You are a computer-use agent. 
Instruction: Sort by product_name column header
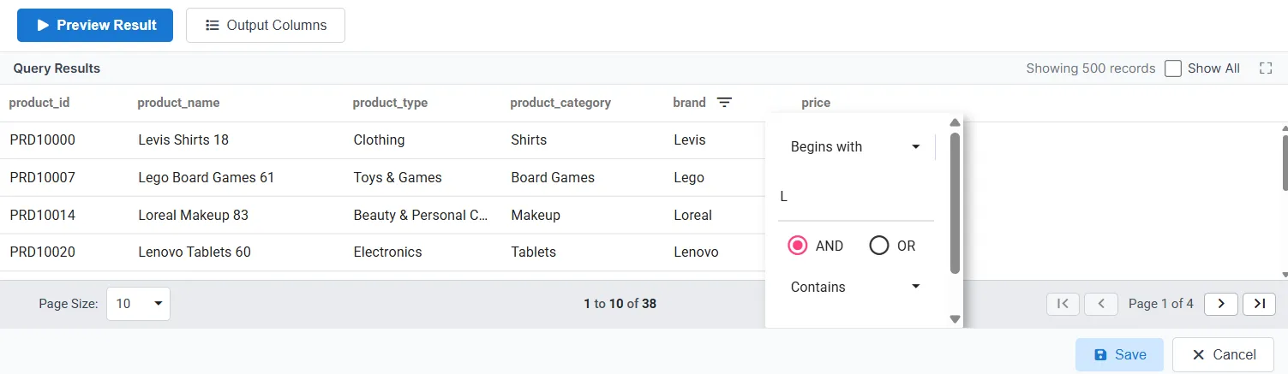(178, 103)
